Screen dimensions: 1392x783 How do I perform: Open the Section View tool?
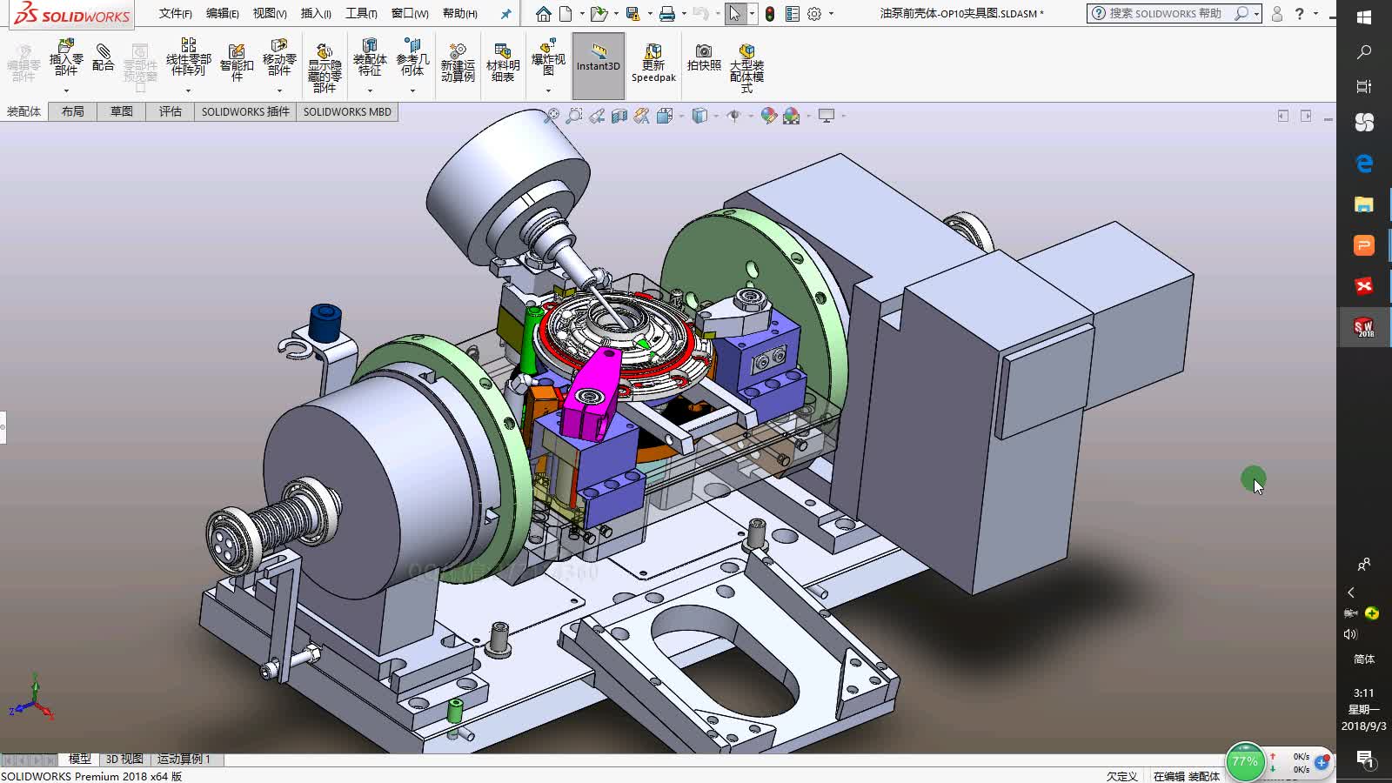click(x=619, y=114)
